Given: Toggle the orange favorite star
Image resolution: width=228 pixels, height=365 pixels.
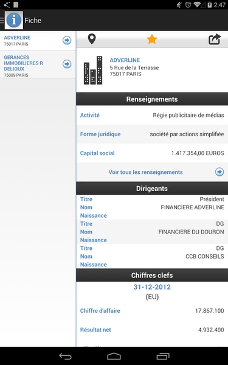Looking at the screenshot, I should pos(152,39).
